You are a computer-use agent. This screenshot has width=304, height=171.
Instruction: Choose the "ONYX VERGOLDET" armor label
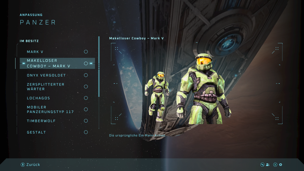46,75
